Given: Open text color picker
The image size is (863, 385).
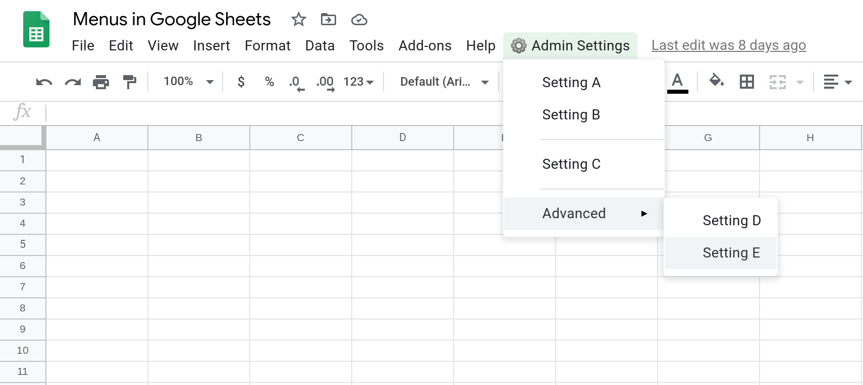Looking at the screenshot, I should pyautogui.click(x=678, y=83).
